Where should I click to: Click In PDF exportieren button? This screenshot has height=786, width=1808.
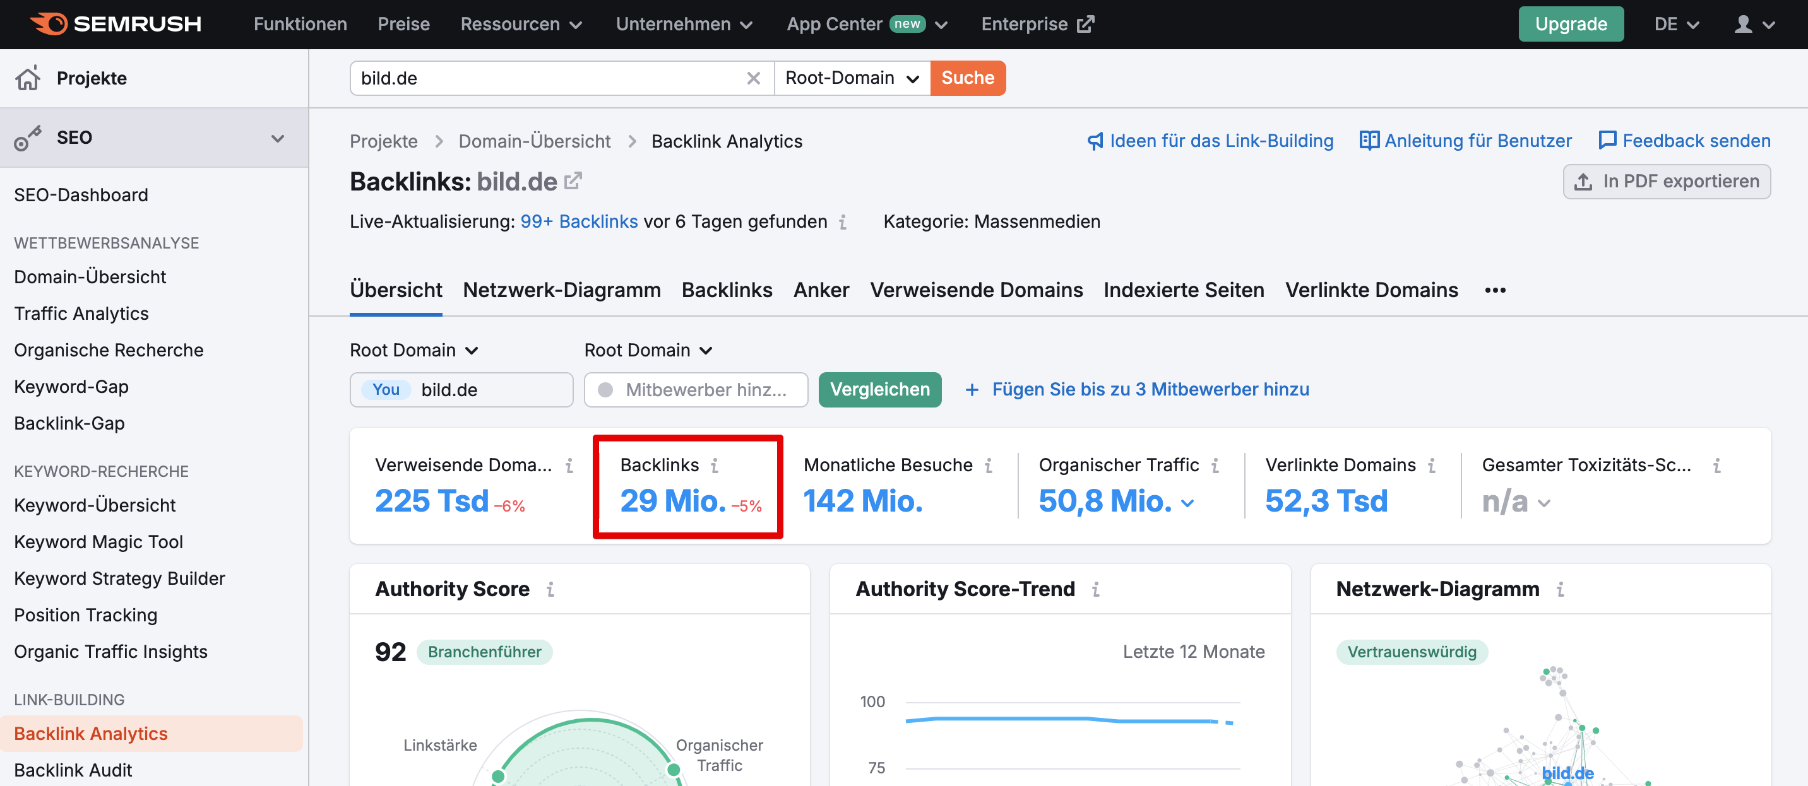(1667, 182)
